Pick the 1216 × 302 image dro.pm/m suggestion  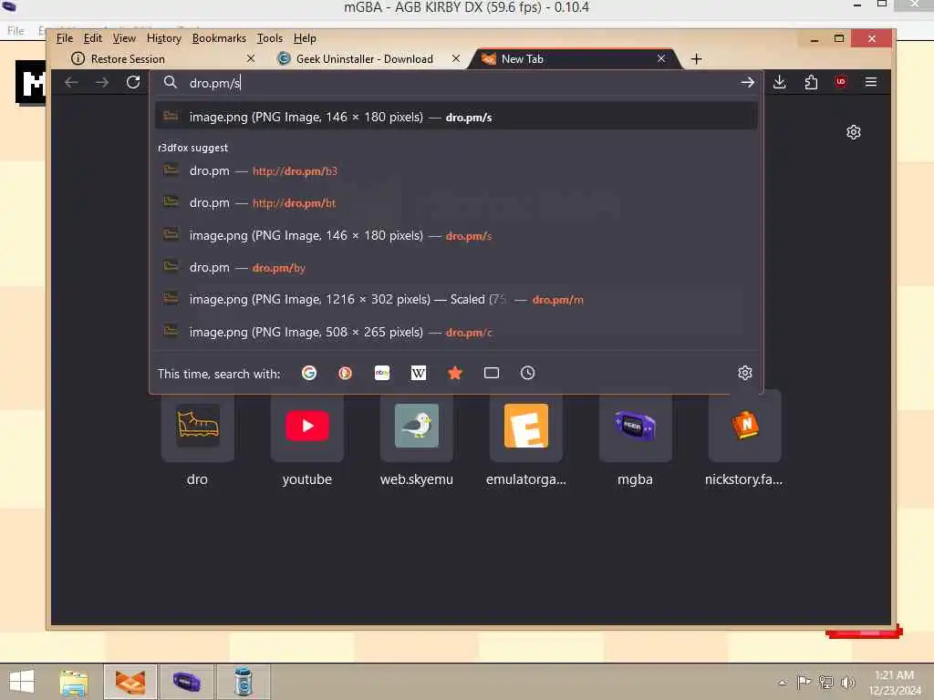click(456, 299)
